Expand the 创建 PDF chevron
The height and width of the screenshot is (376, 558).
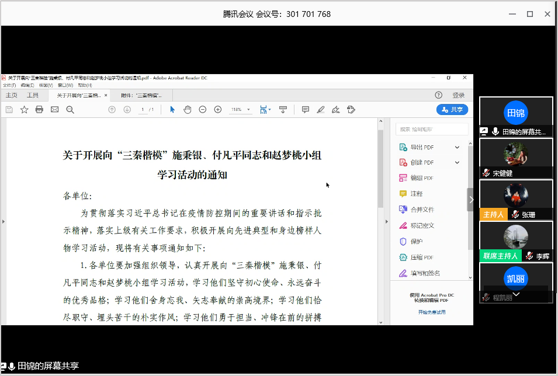458,162
